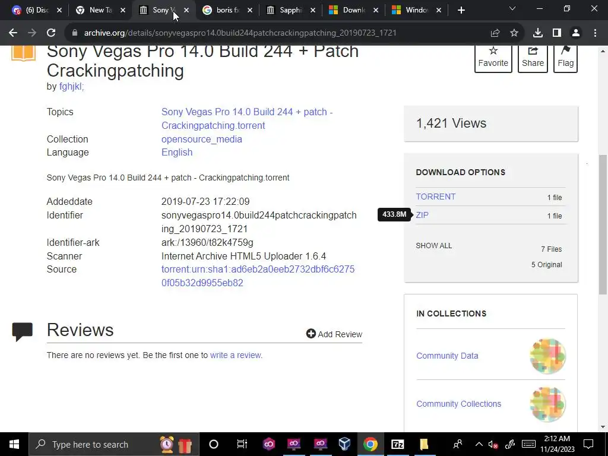Click the 5 Original text
The width and height of the screenshot is (608, 456).
click(x=546, y=264)
